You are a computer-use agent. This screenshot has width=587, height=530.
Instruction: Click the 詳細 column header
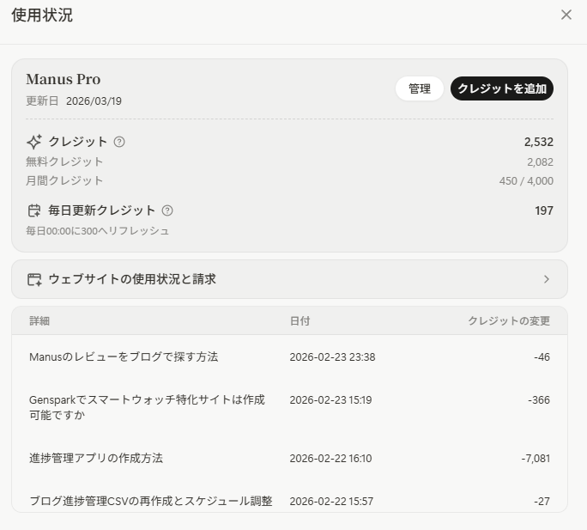coord(39,320)
